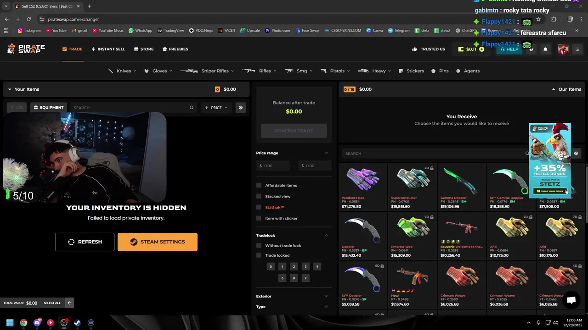Open the user avatar profile

[x=563, y=49]
